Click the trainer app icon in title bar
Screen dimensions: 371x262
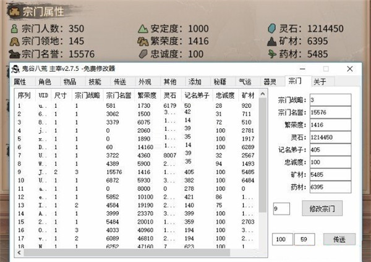(15, 69)
